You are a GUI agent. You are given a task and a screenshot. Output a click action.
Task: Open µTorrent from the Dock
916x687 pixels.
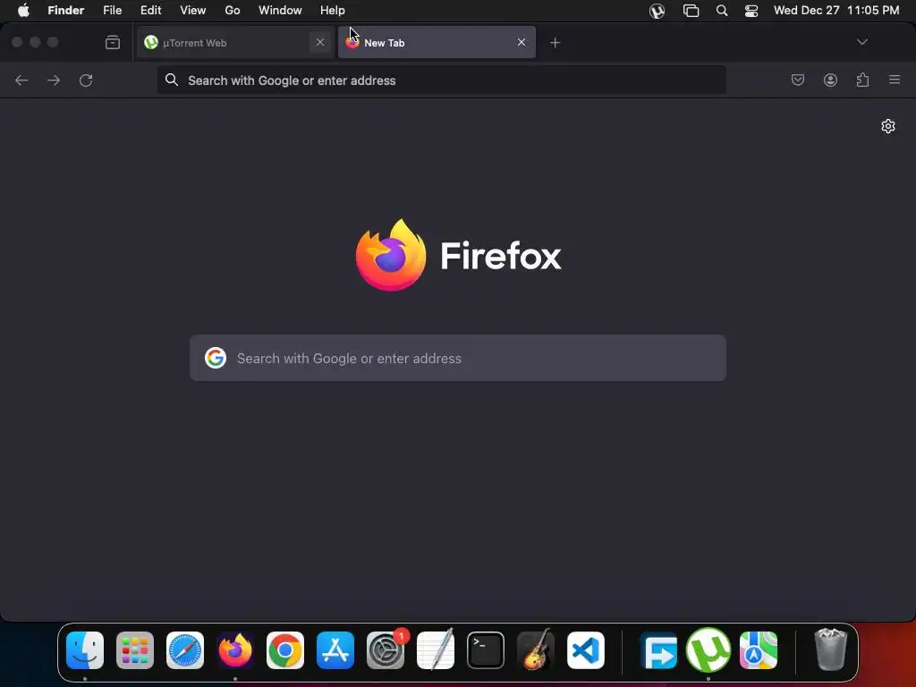tap(708, 649)
